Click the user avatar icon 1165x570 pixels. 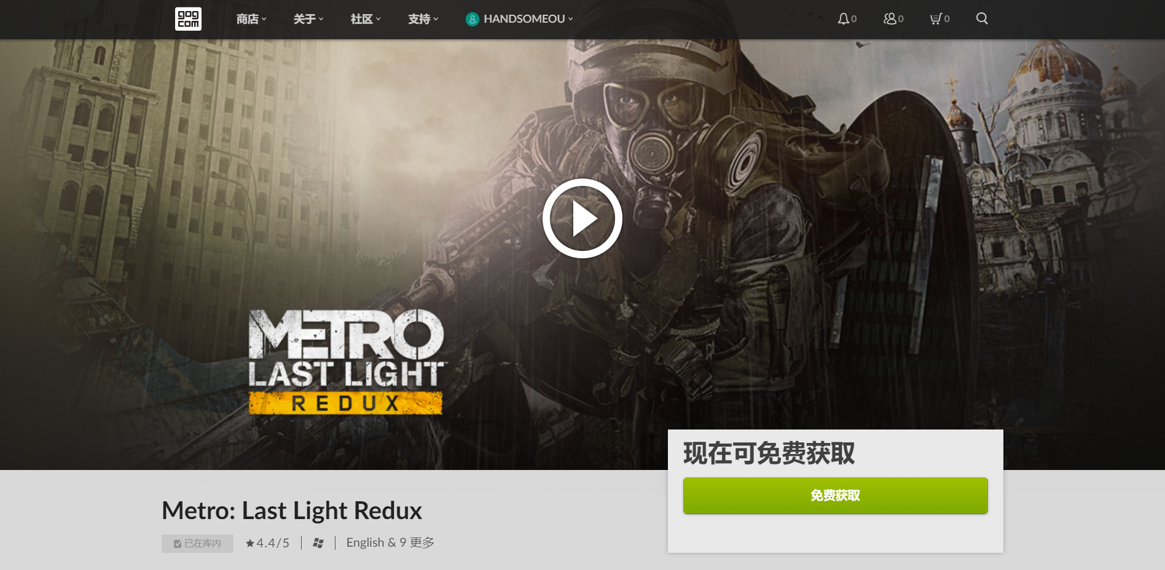tap(472, 19)
